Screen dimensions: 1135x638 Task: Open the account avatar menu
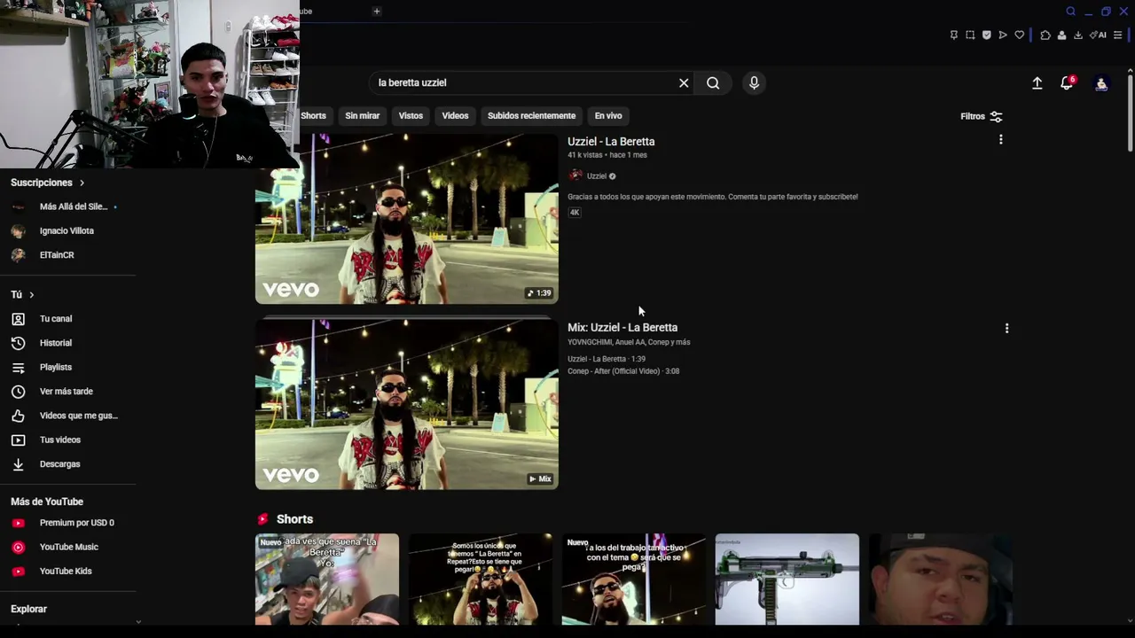coord(1101,83)
